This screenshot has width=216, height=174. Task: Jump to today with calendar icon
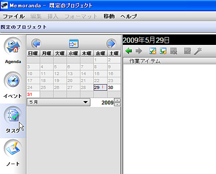point(74,44)
